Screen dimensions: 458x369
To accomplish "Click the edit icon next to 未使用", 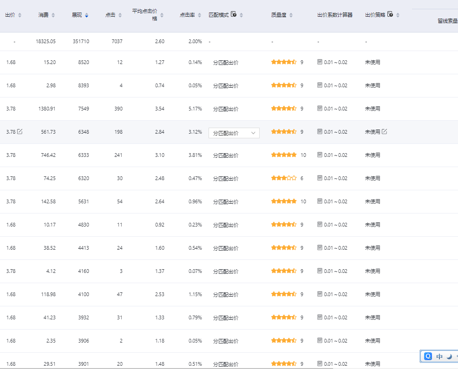I will coord(384,132).
